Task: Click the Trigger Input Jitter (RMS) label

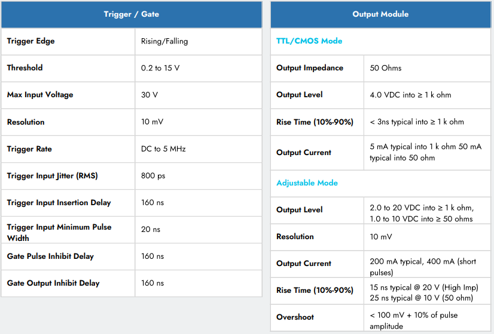Action: (52, 176)
